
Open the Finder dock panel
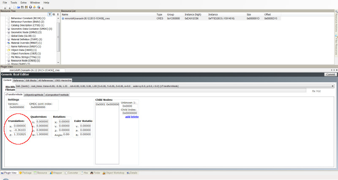95,173
